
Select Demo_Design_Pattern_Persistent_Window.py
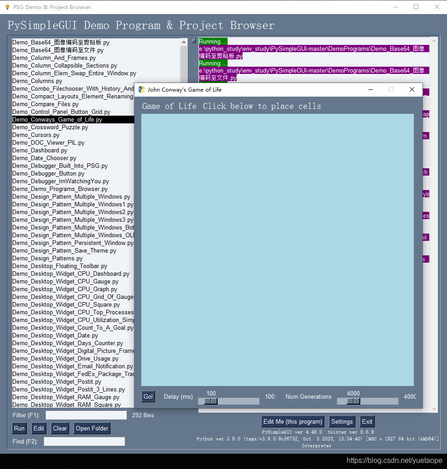[73, 243]
